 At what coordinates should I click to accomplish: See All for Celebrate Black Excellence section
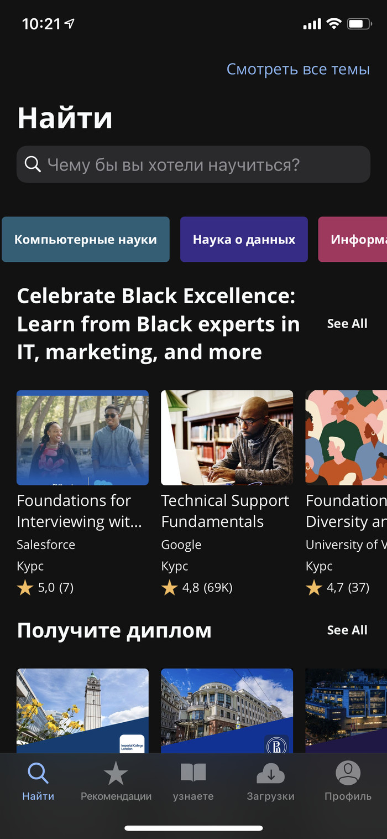(347, 324)
